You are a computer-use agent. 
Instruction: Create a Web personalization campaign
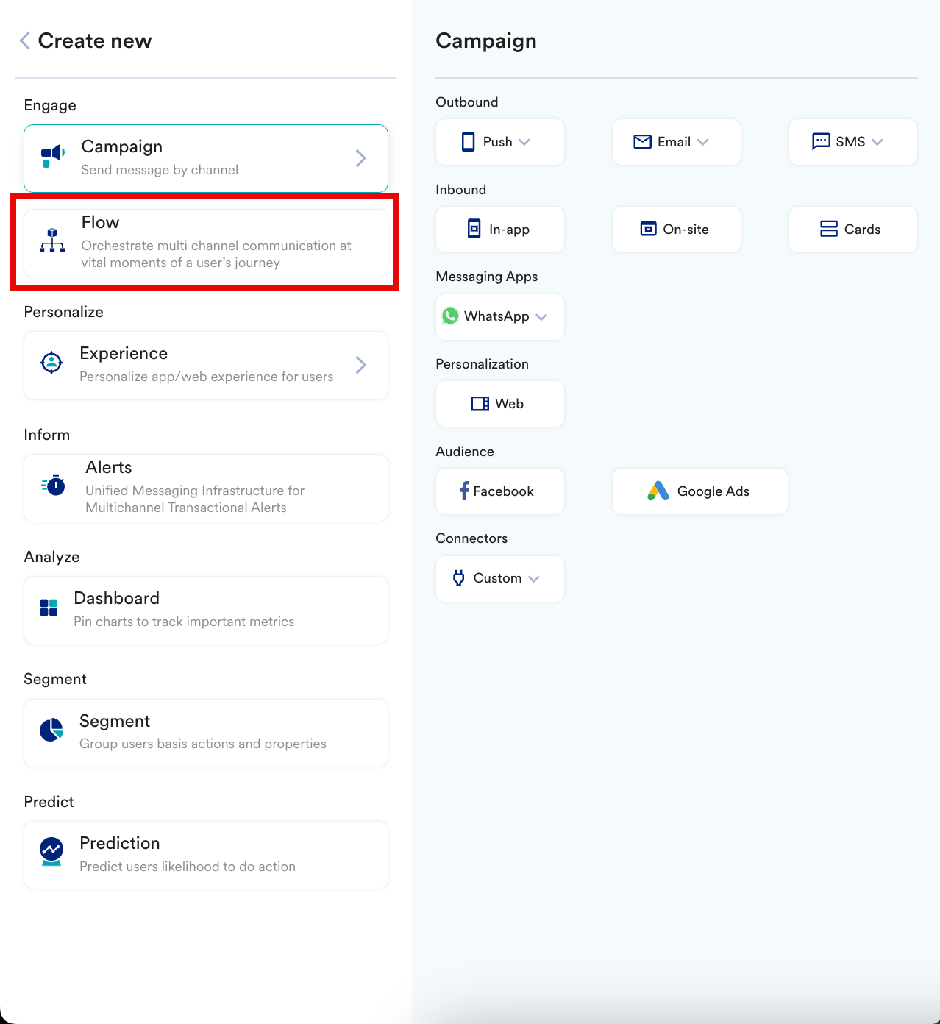(499, 404)
